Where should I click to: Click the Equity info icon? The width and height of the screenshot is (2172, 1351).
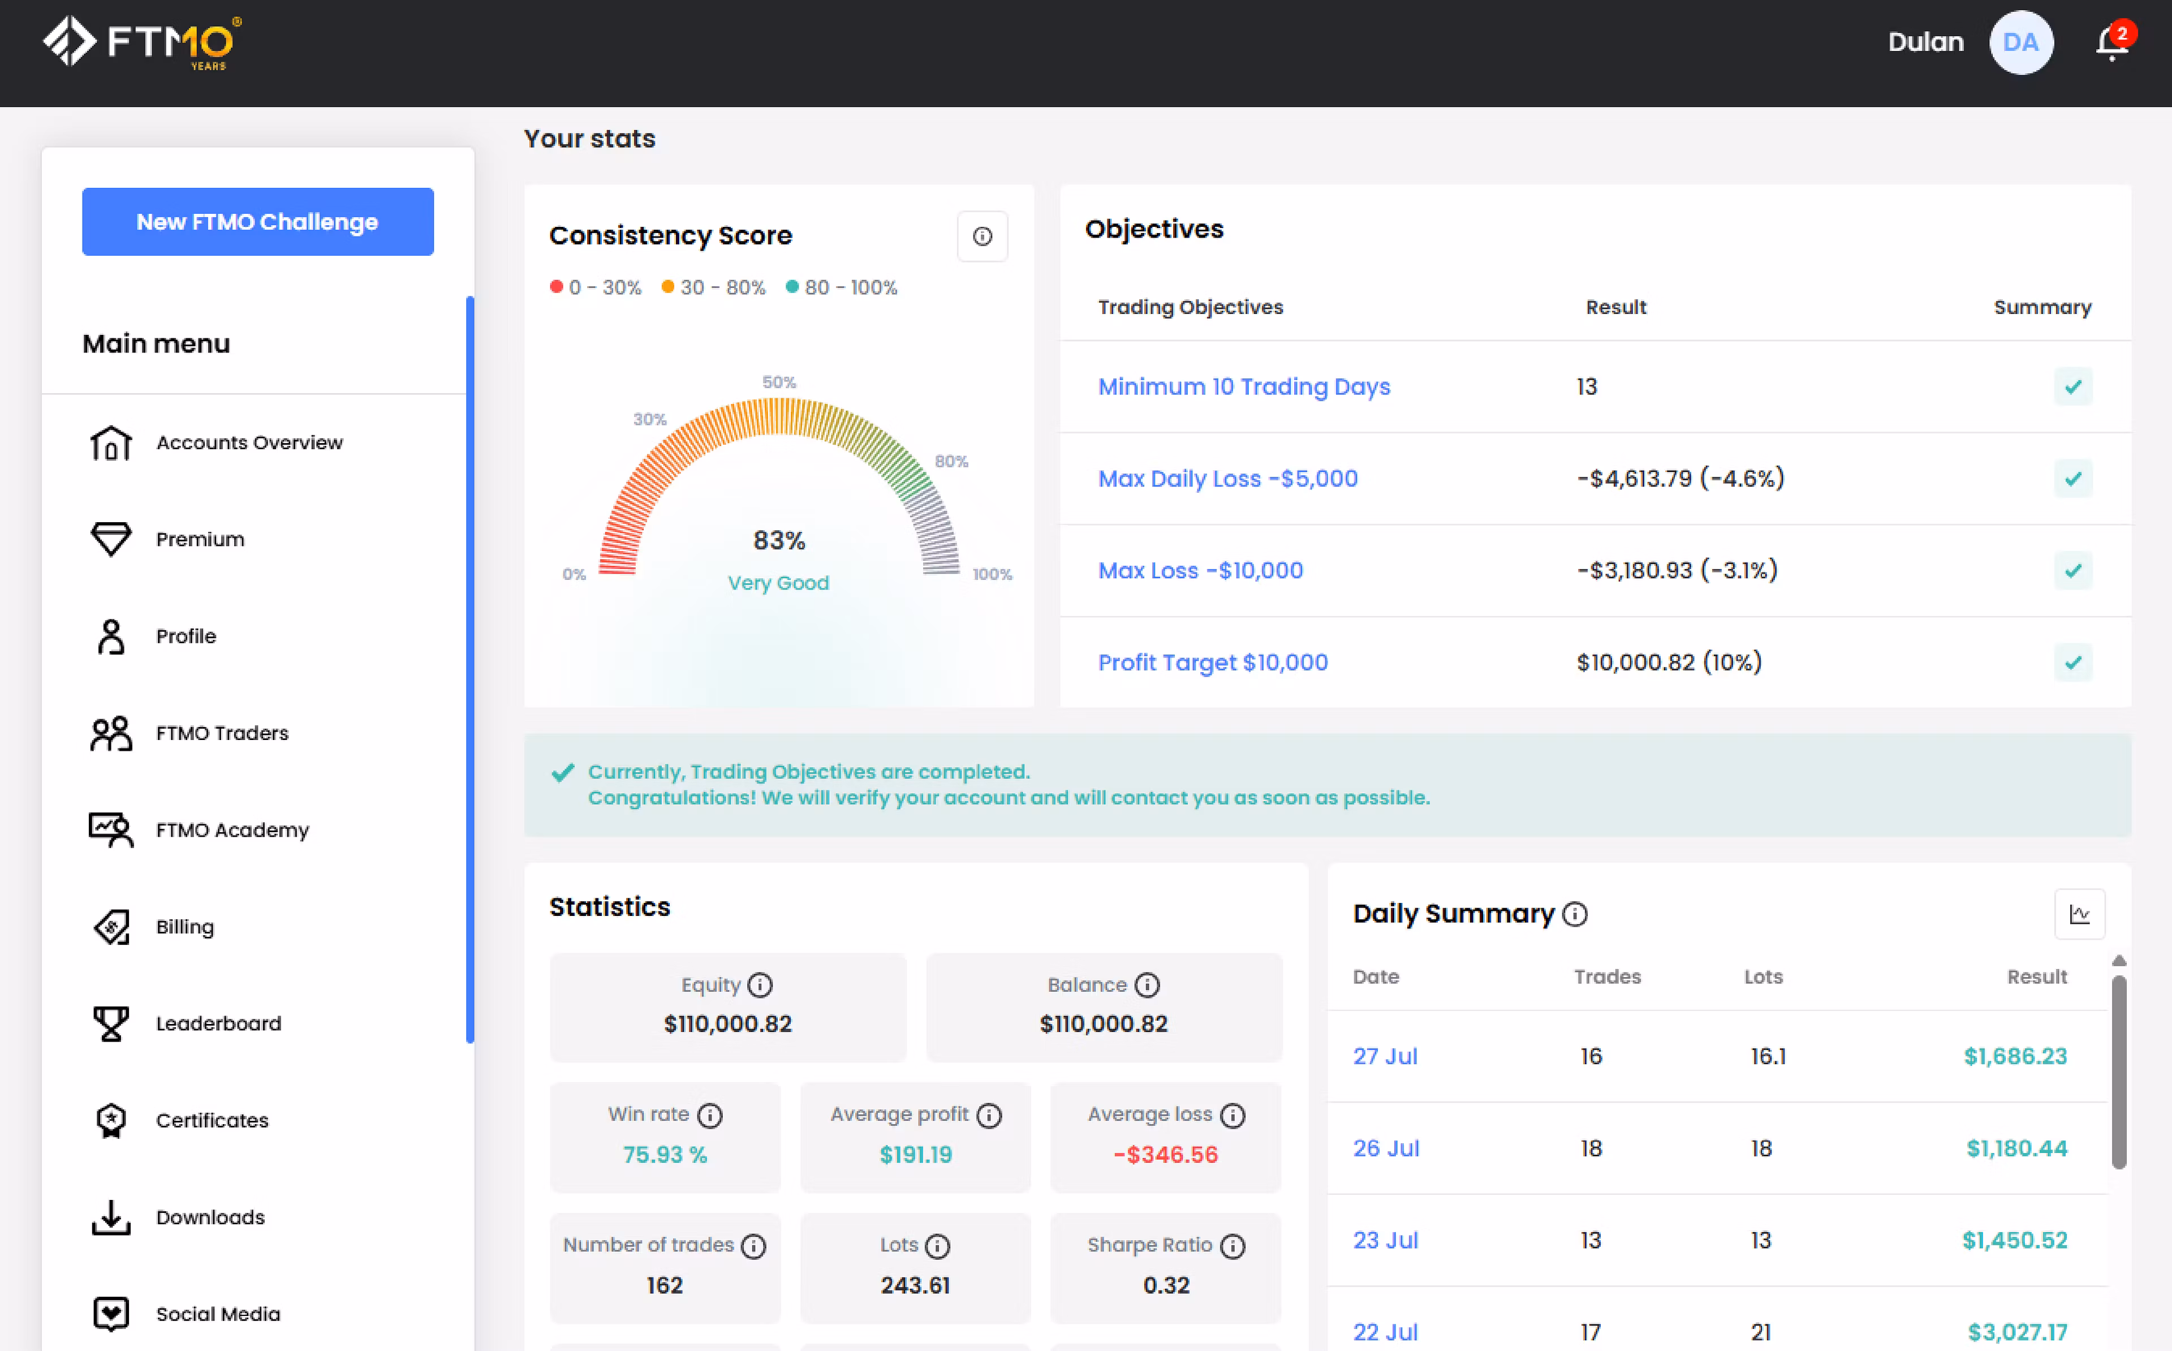(760, 984)
